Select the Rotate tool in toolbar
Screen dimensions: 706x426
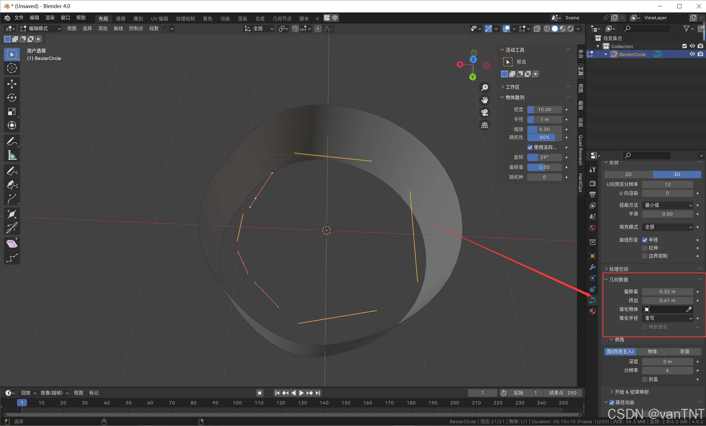coord(12,98)
